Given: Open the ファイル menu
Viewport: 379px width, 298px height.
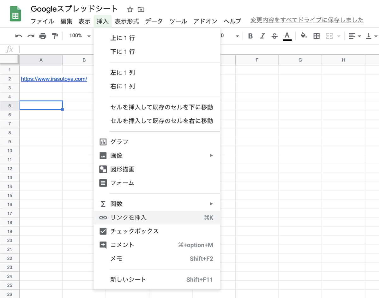Looking at the screenshot, I should click(x=42, y=21).
